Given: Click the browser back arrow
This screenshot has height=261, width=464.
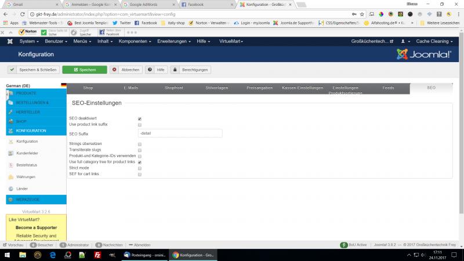Looking at the screenshot, I should (x=5, y=13).
